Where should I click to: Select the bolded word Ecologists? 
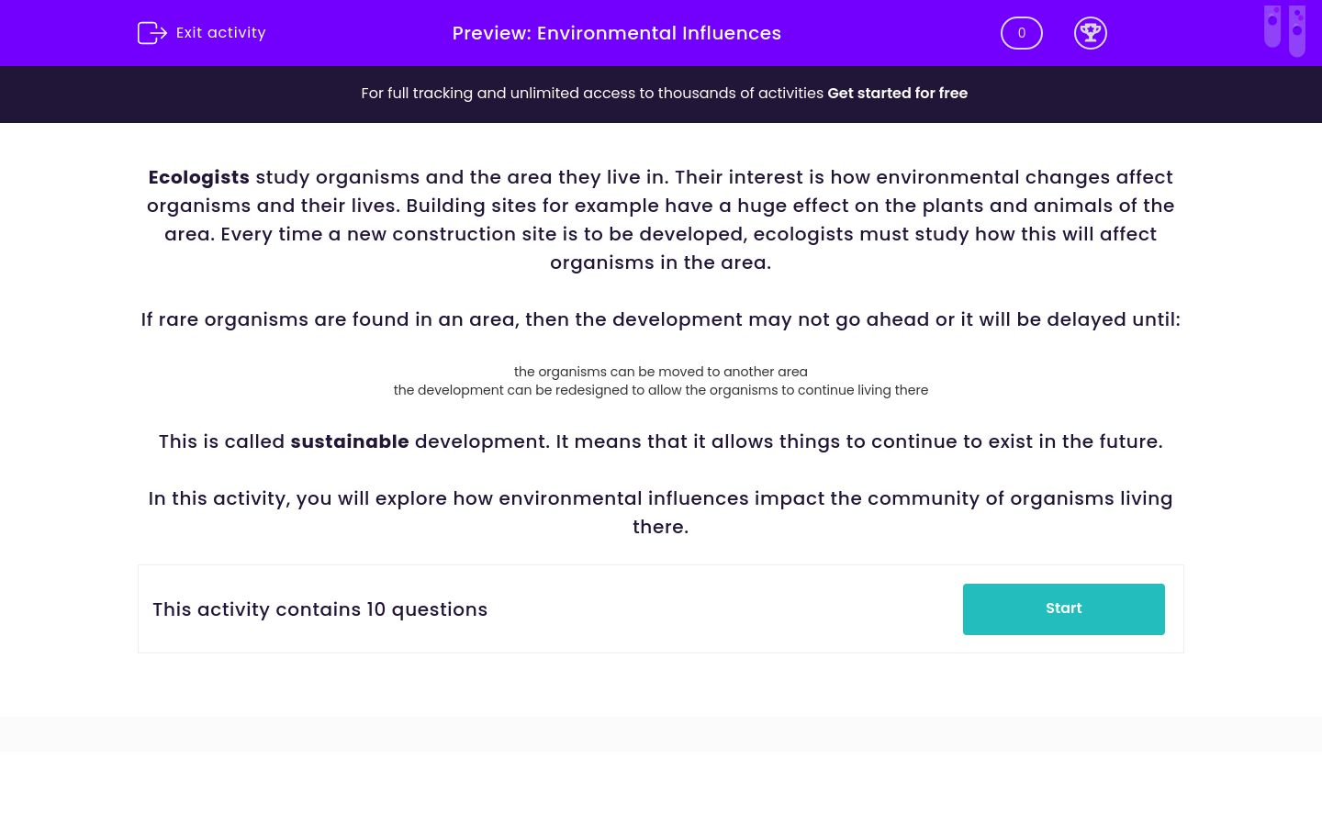[x=198, y=177]
